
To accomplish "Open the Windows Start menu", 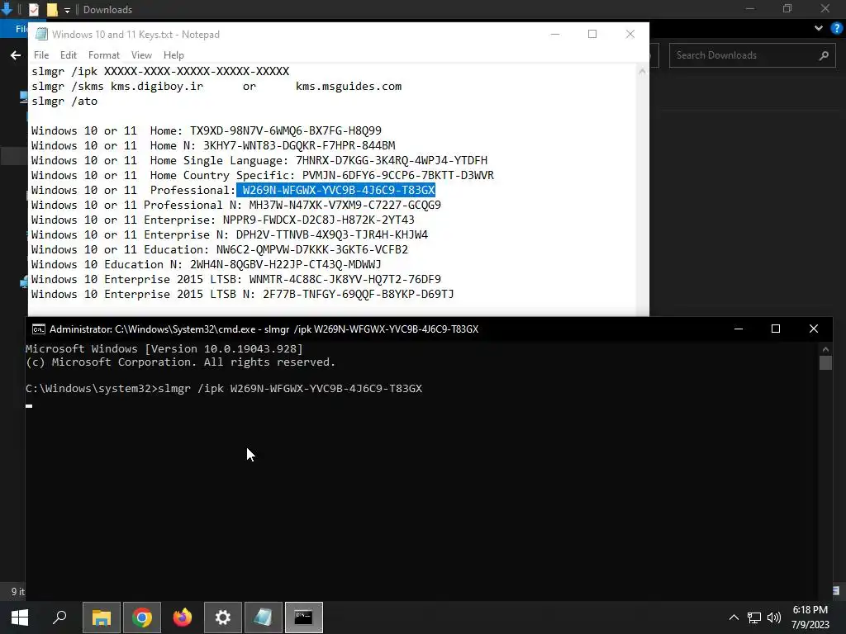I will (x=20, y=617).
